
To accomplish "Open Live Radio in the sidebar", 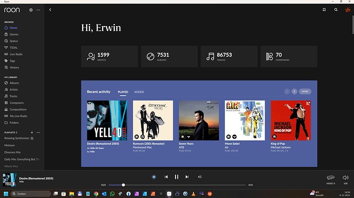I will click(x=16, y=54).
